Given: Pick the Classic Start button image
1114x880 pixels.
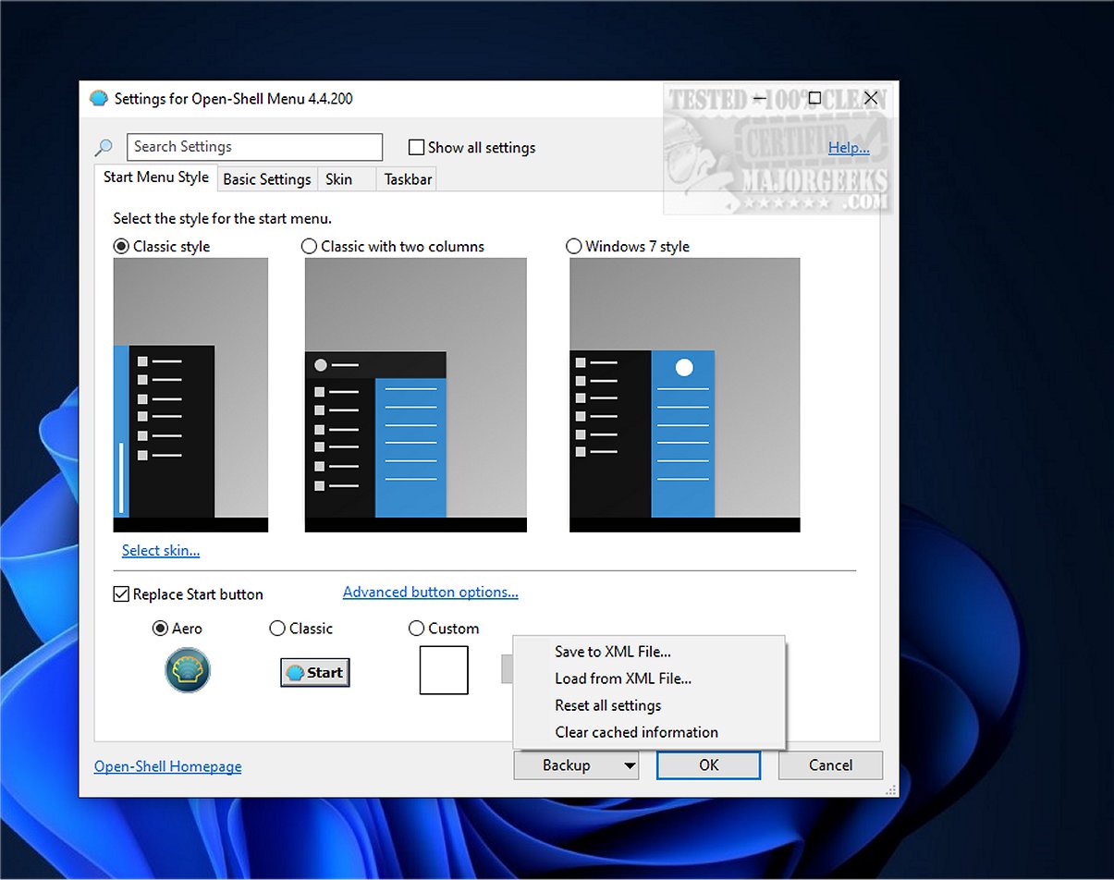Looking at the screenshot, I should click(x=314, y=673).
